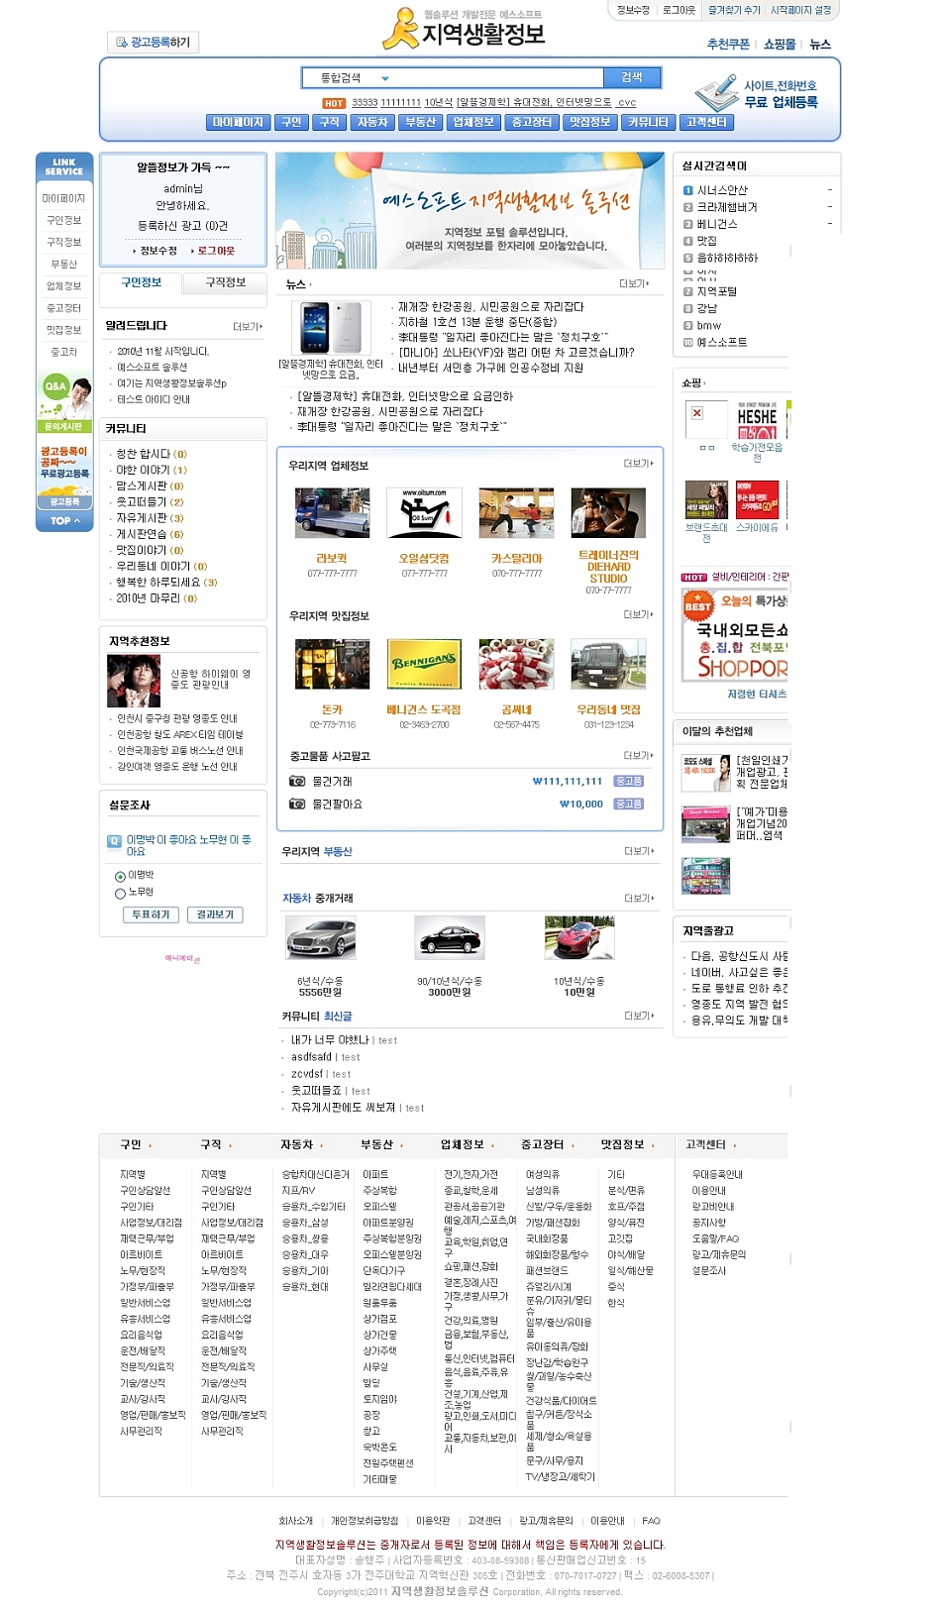The height and width of the screenshot is (1612, 941).
Task: Expand 더보기 next to 우리지역 업체정보
Action: tap(638, 464)
